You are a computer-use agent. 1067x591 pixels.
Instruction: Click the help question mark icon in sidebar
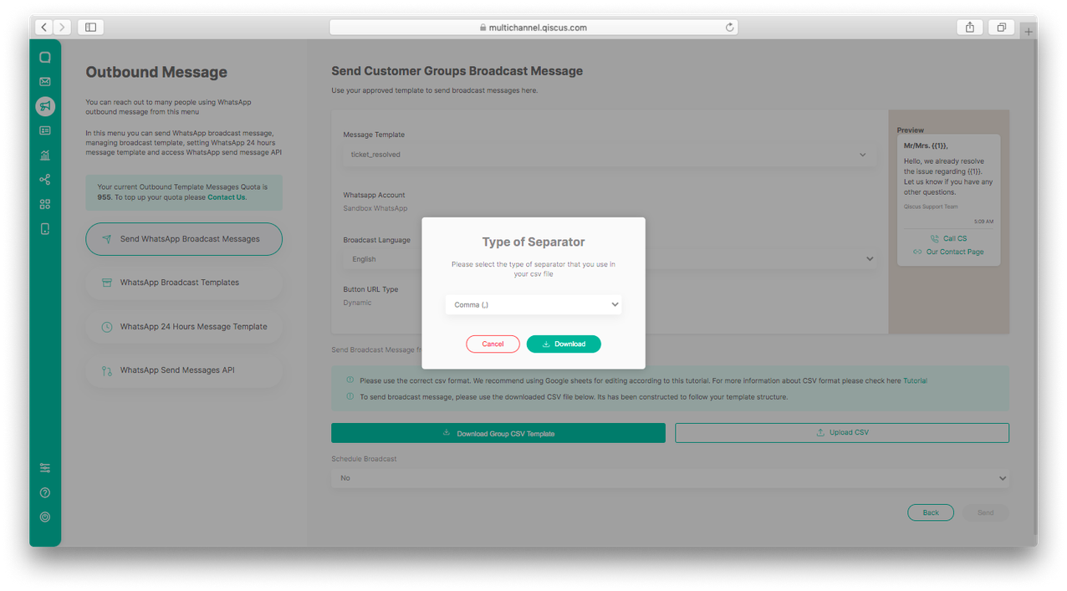45,492
